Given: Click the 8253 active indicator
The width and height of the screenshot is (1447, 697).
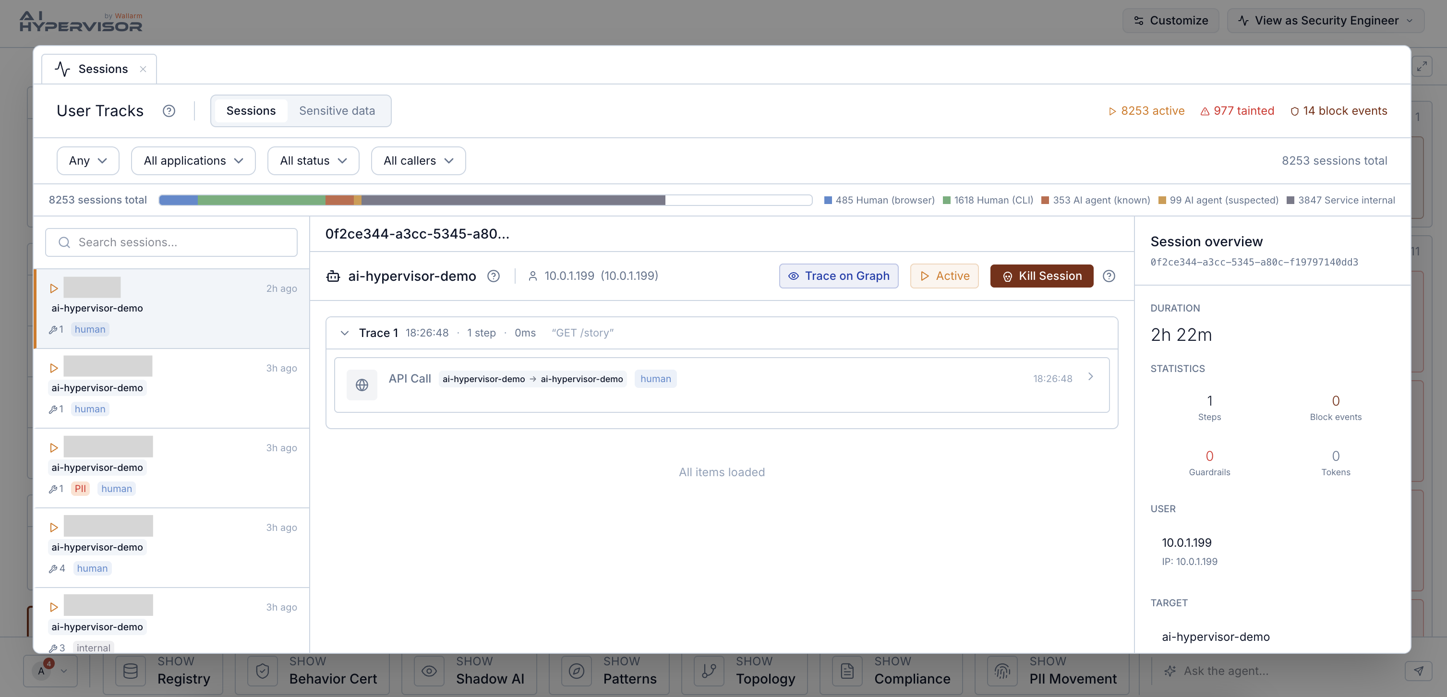Looking at the screenshot, I should coord(1146,111).
